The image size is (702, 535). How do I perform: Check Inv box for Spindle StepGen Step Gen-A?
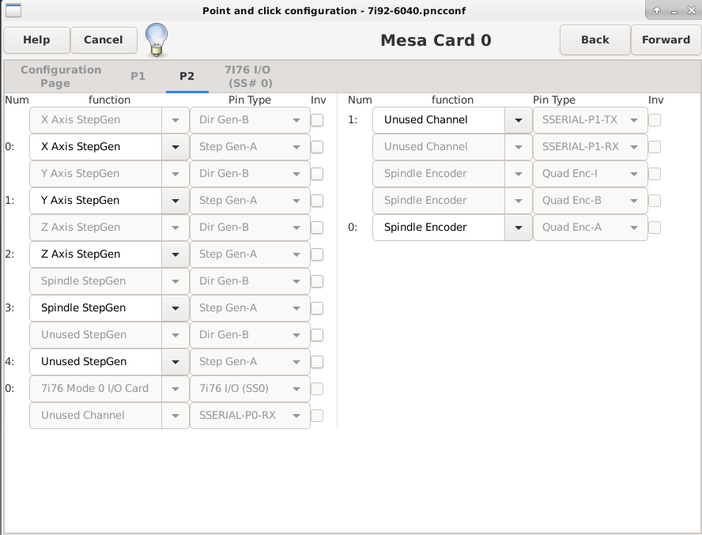pyautogui.click(x=317, y=308)
